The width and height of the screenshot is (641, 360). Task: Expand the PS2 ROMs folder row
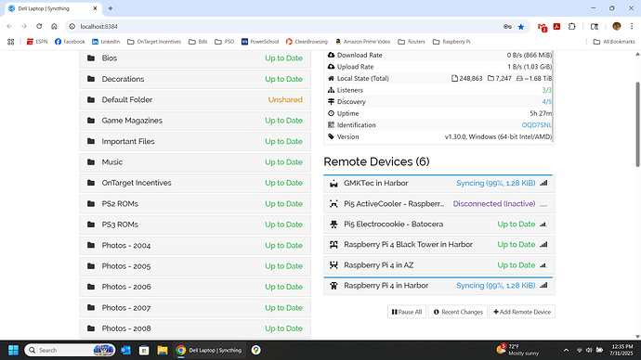195,204
